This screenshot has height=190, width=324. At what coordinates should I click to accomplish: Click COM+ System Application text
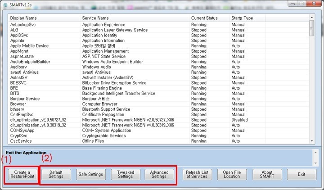click(x=107, y=131)
